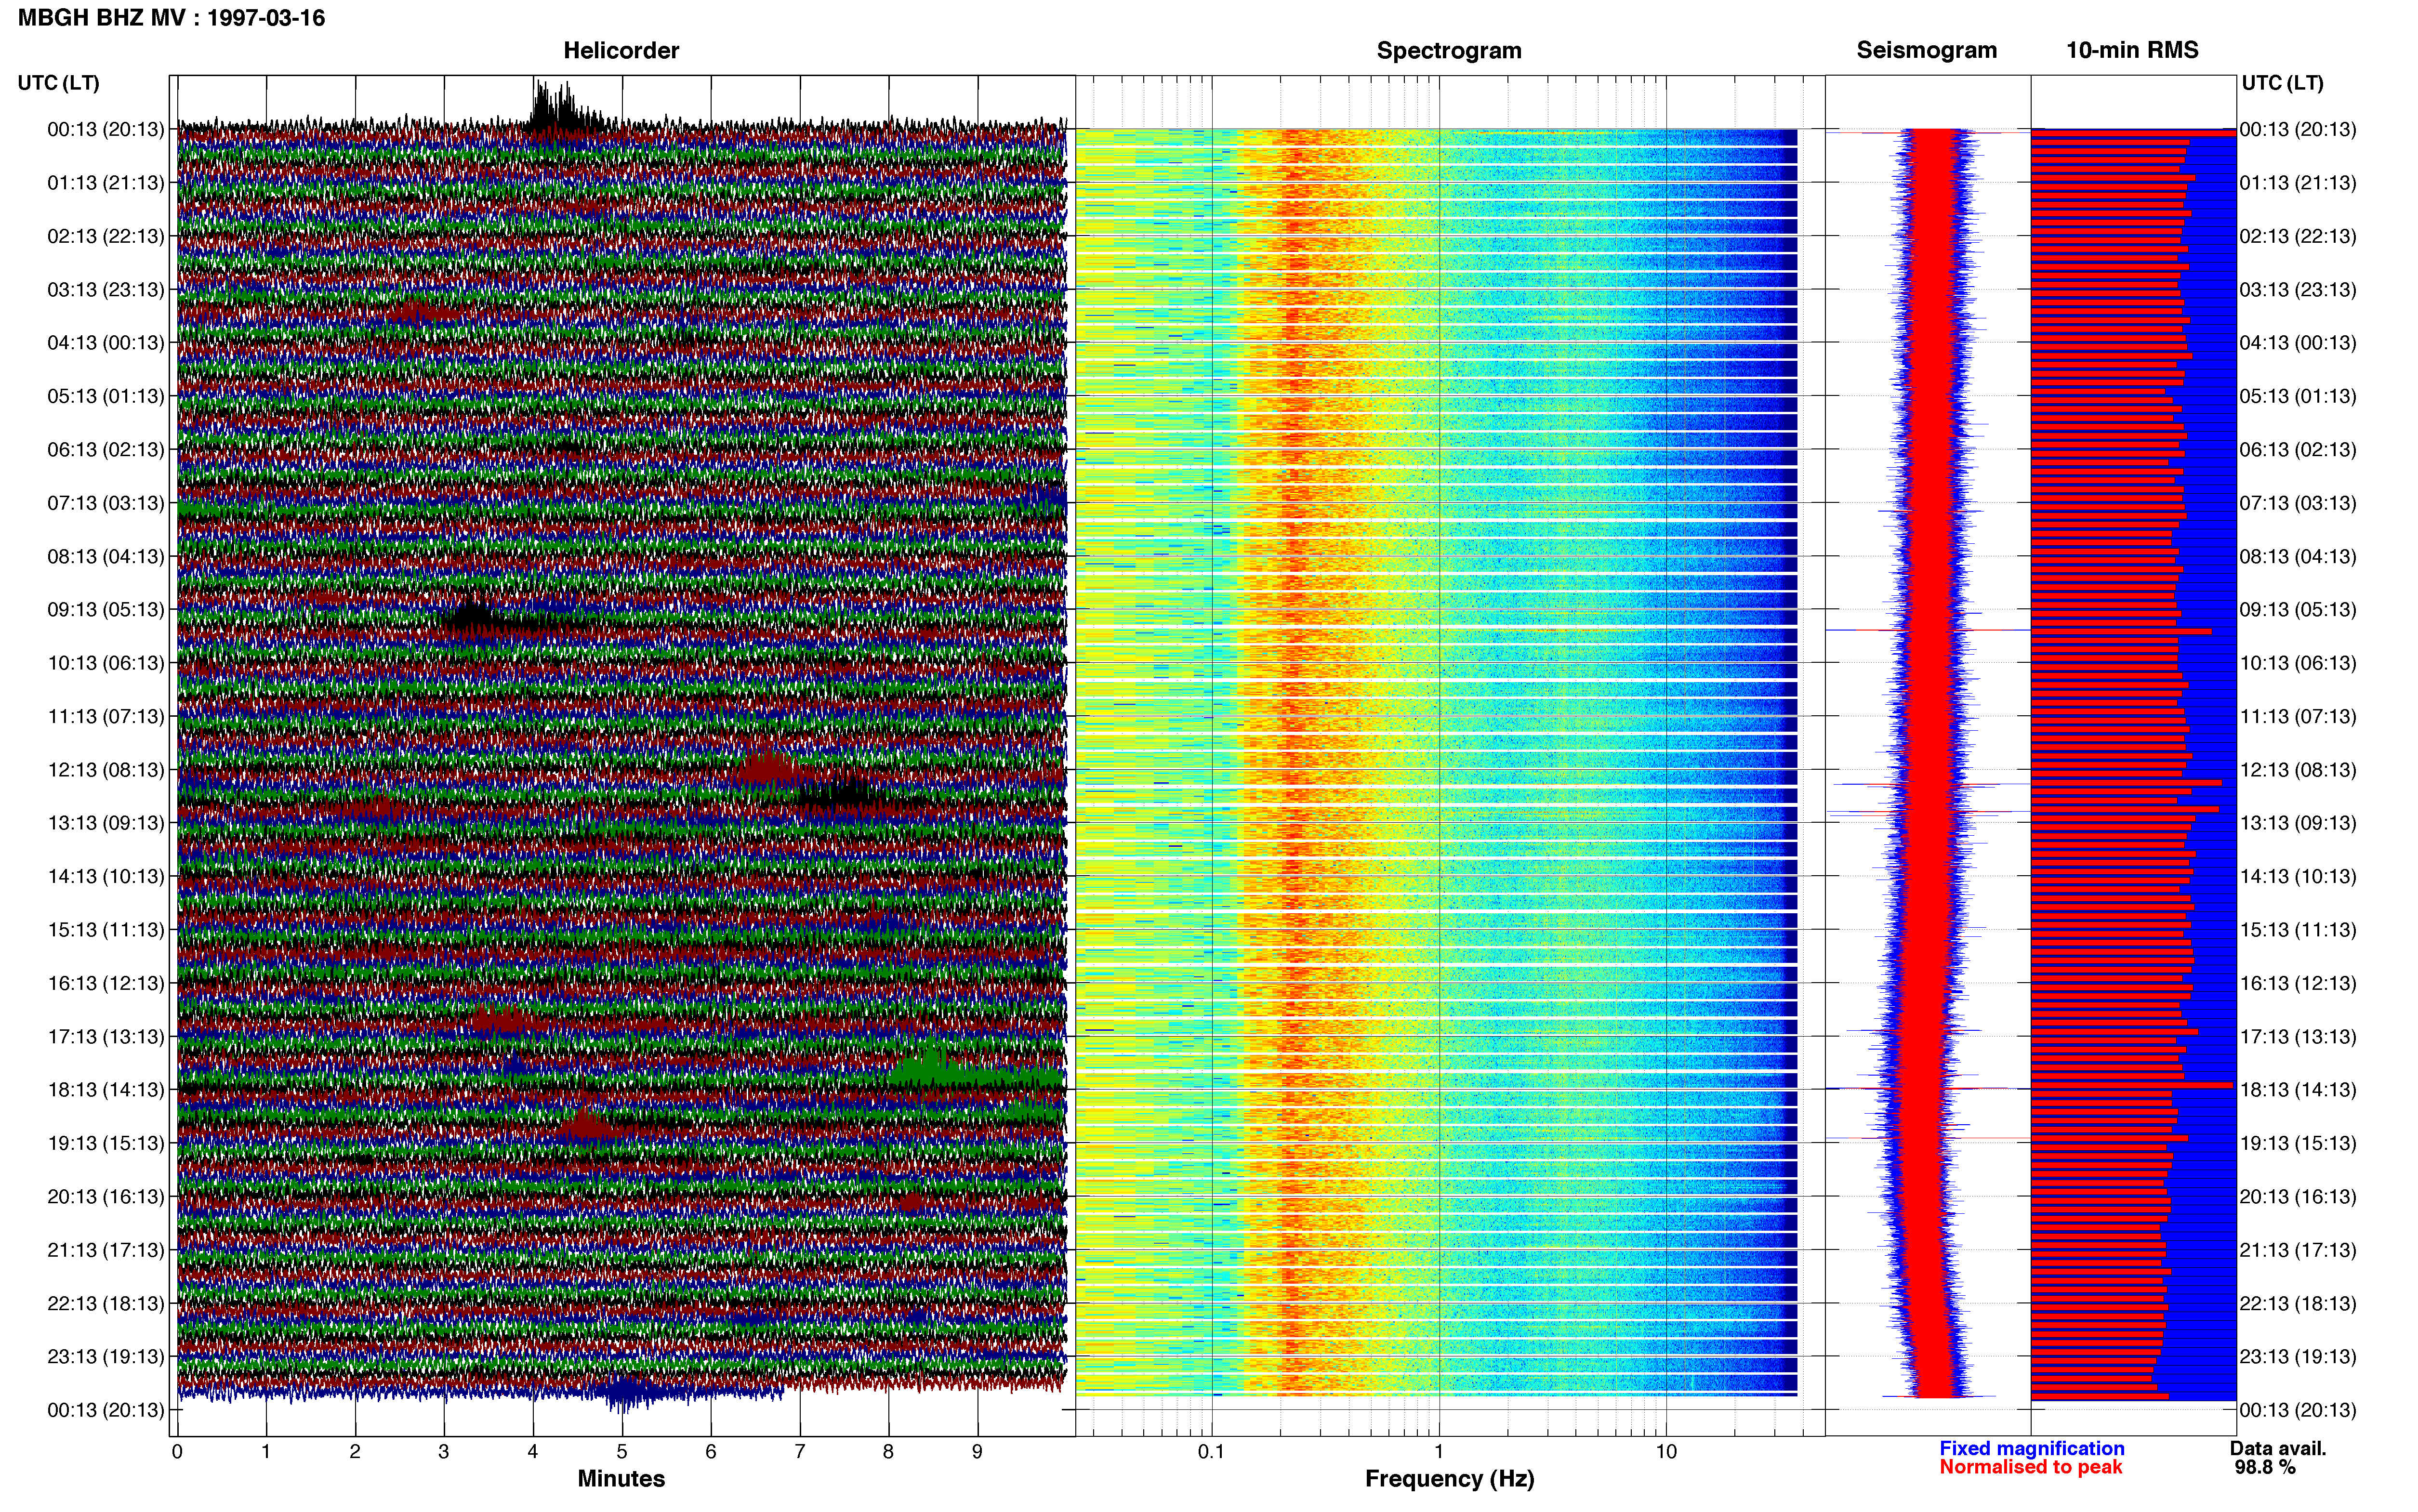Click the left '23:13 (19:13)' time label
The image size is (2418, 1512).
(105, 1357)
